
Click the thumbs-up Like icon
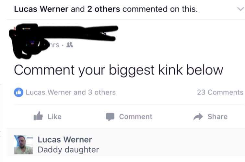tap(38, 116)
